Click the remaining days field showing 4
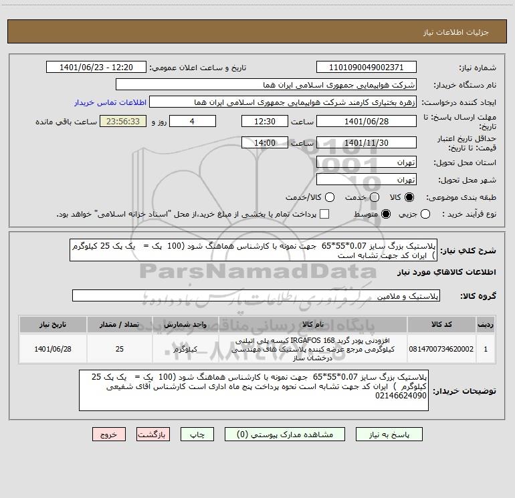This screenshot has height=498, width=515. (193, 121)
